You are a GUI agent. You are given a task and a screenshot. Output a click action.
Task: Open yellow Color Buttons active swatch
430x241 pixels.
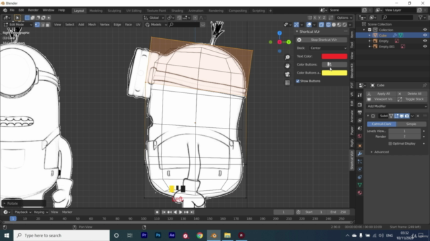pos(335,73)
